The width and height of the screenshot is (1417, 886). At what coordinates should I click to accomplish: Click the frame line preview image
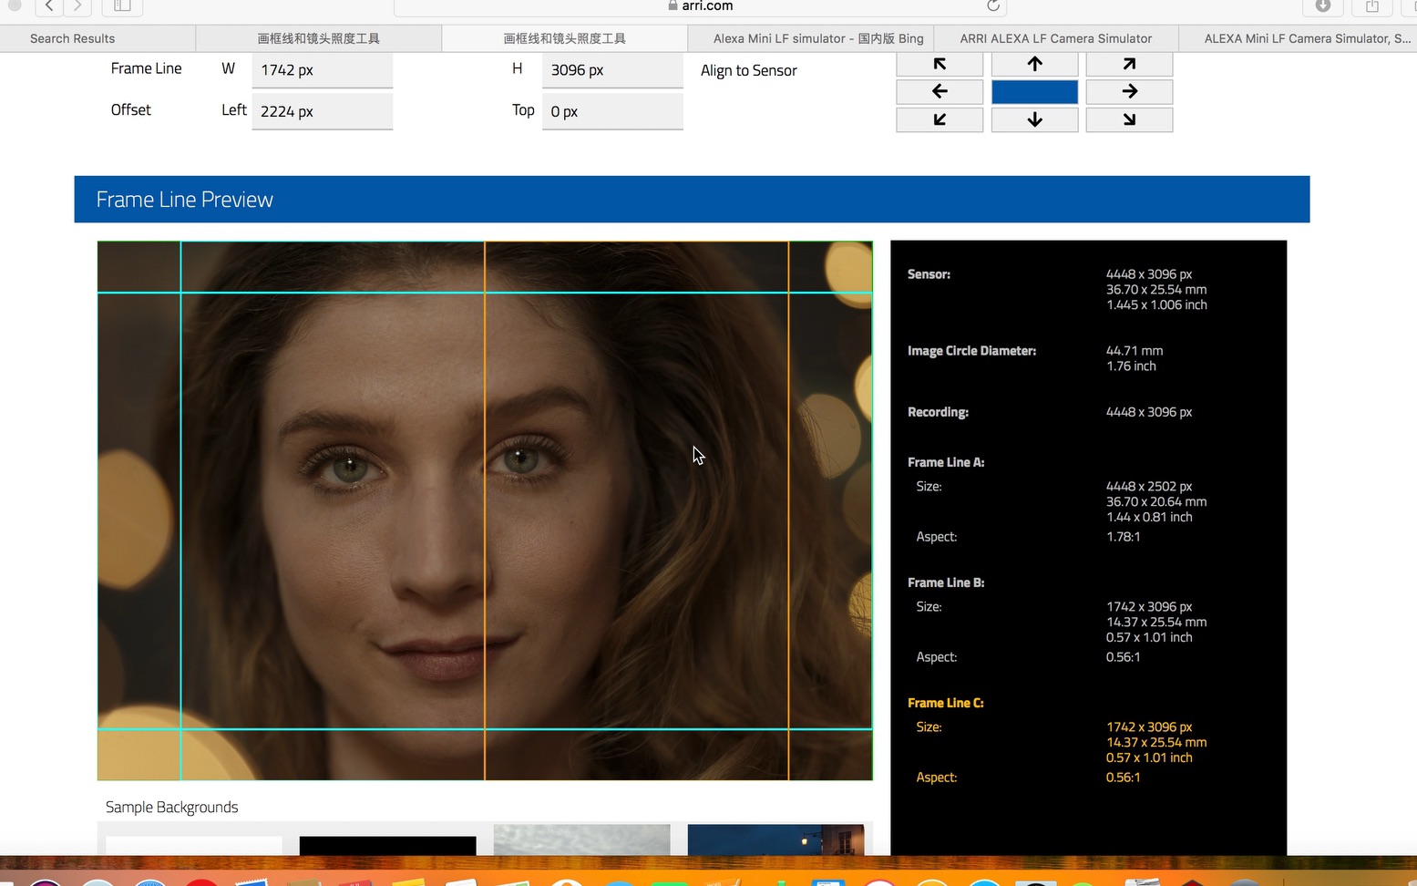pyautogui.click(x=485, y=510)
